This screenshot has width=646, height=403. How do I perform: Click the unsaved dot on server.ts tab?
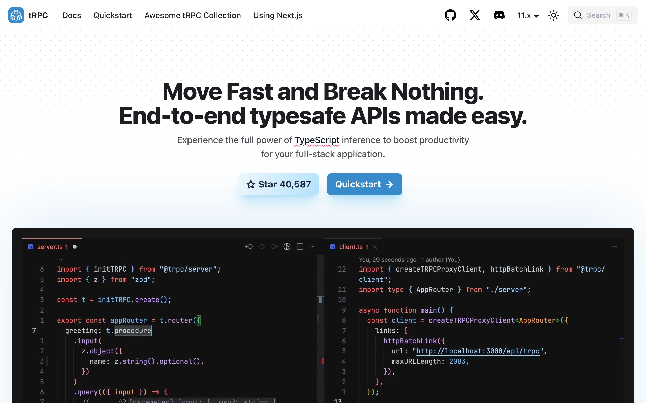(75, 247)
